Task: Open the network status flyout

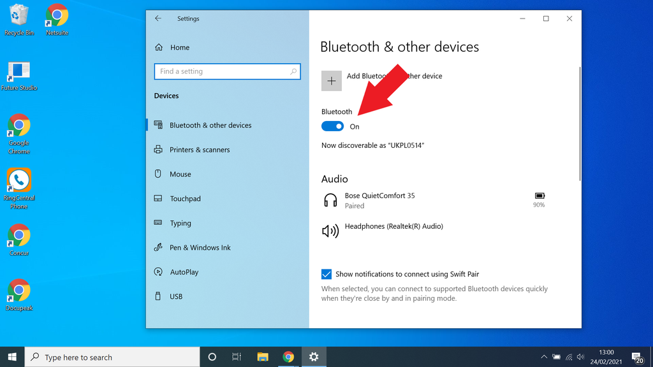Action: [569, 357]
